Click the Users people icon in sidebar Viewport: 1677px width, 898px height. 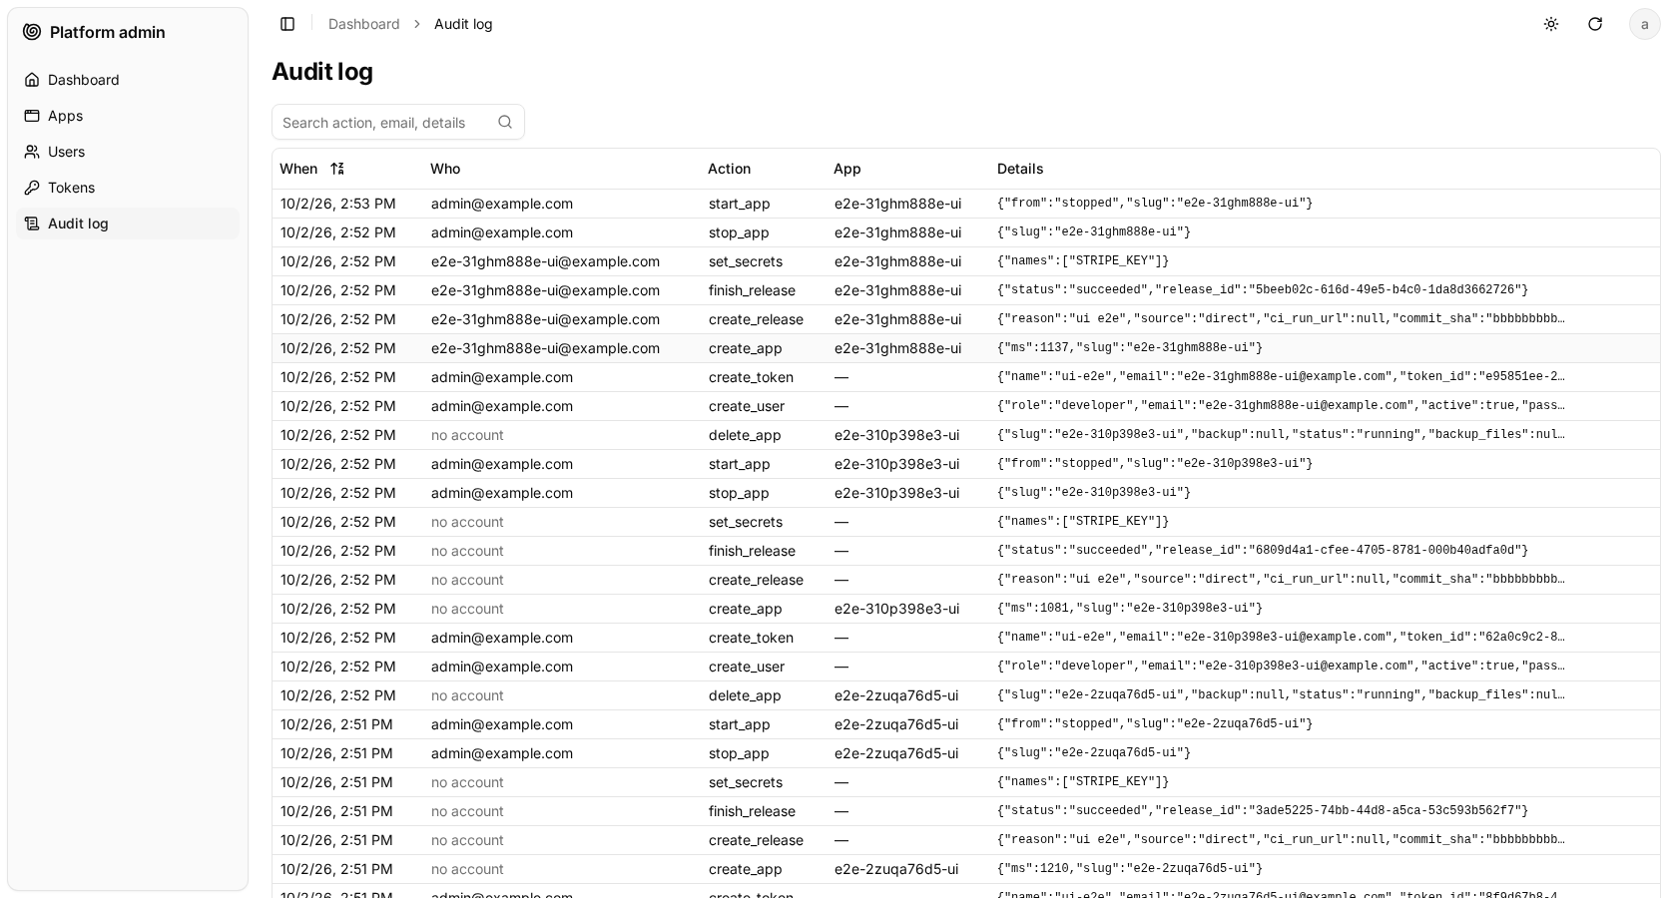pos(32,152)
